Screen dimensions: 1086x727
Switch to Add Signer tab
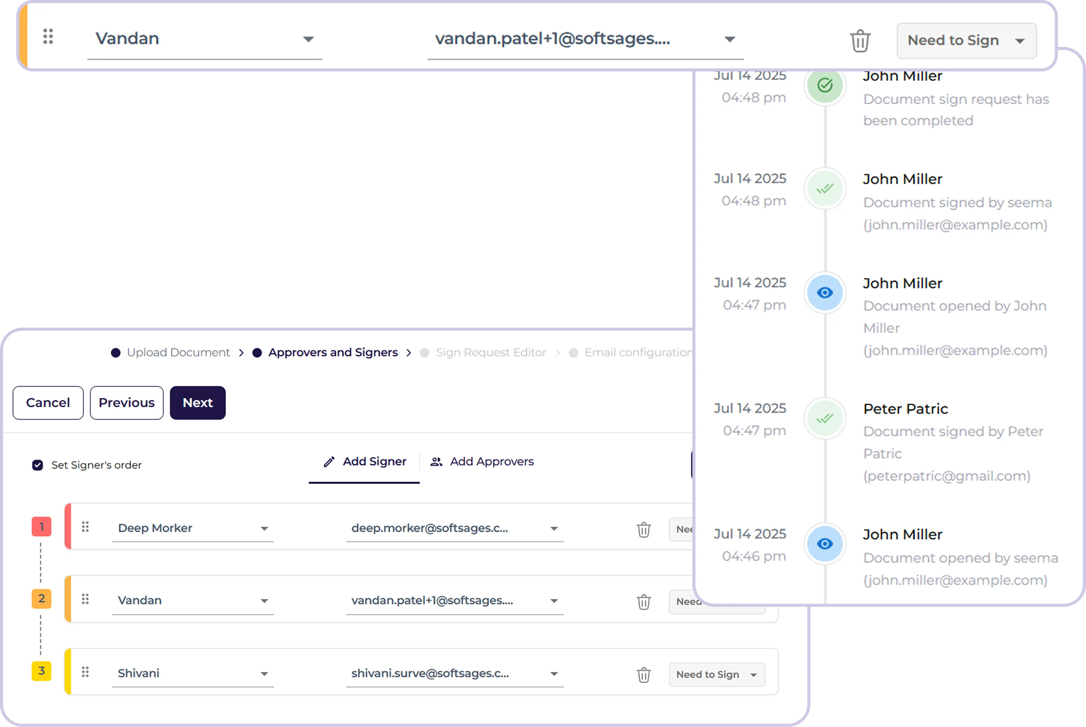(x=364, y=462)
